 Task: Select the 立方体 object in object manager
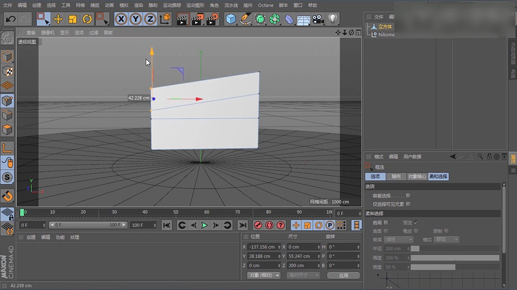(385, 27)
